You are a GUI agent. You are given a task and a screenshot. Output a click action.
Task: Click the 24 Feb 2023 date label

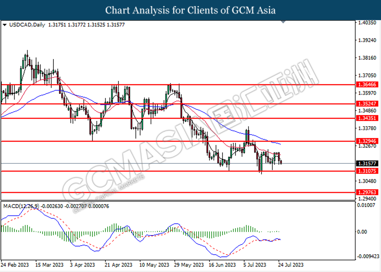click(x=15, y=265)
